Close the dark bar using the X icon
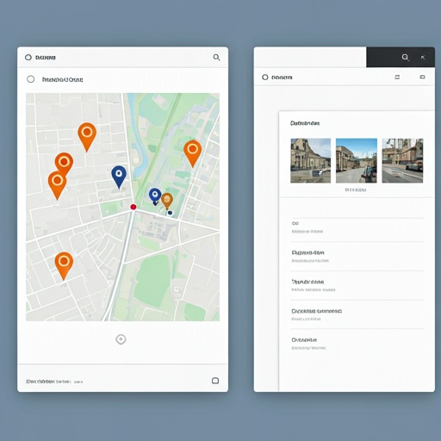Image resolution: width=441 pixels, height=441 pixels. tap(423, 57)
